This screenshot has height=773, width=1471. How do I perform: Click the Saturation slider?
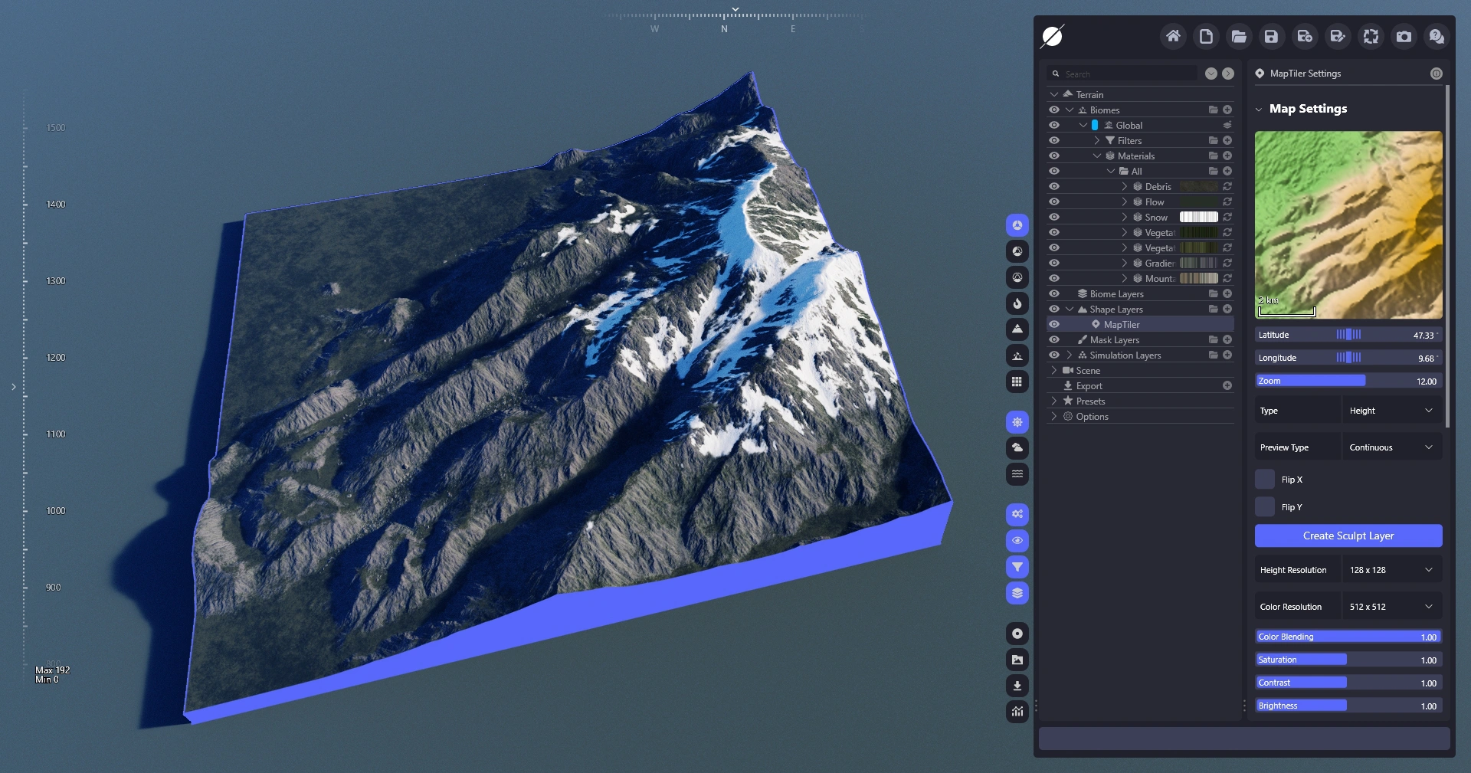1348,660
